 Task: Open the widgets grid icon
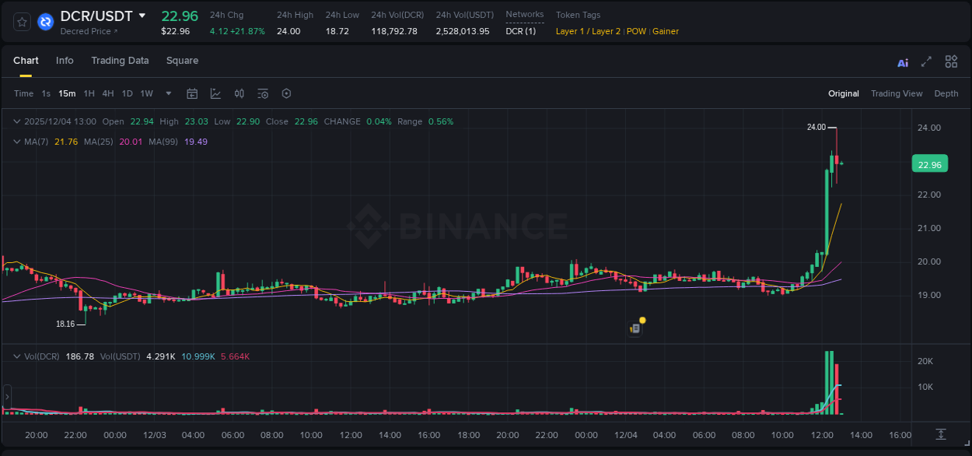(951, 61)
